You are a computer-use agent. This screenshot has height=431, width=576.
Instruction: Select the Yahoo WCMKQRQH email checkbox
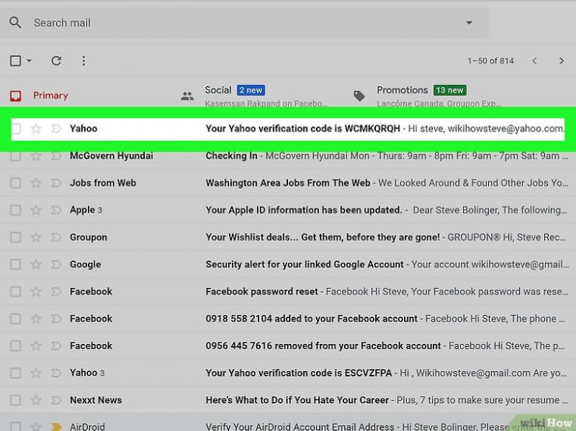pyautogui.click(x=16, y=128)
